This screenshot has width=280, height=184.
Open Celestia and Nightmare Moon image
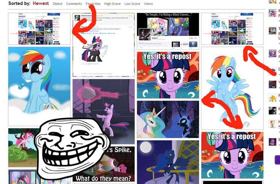click(x=168, y=119)
